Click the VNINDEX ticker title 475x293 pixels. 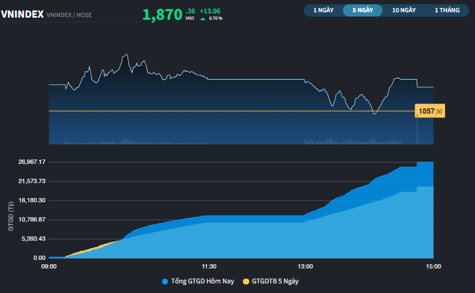22,15
